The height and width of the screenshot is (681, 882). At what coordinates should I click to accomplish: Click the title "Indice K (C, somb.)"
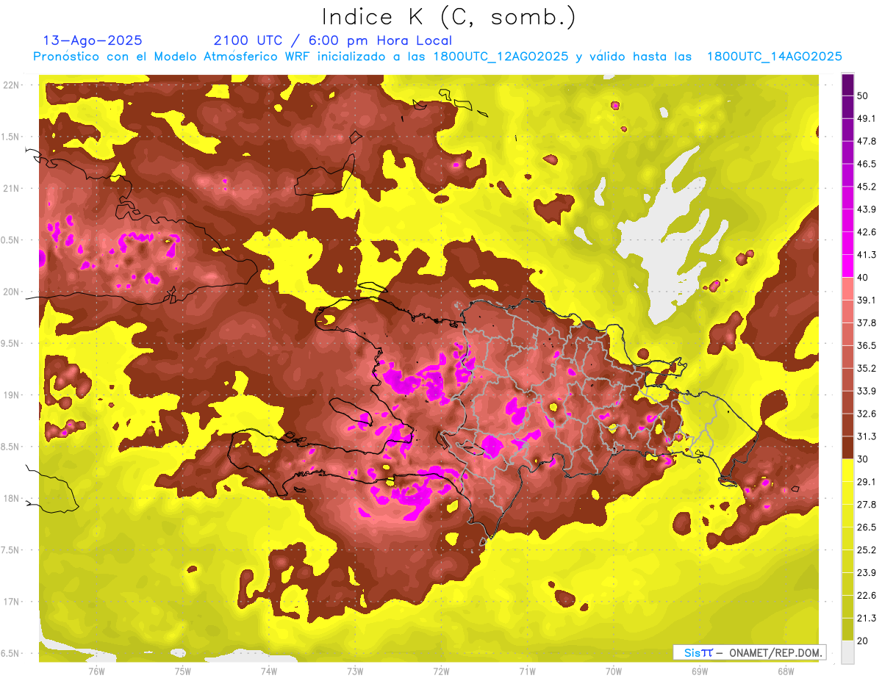click(x=448, y=17)
